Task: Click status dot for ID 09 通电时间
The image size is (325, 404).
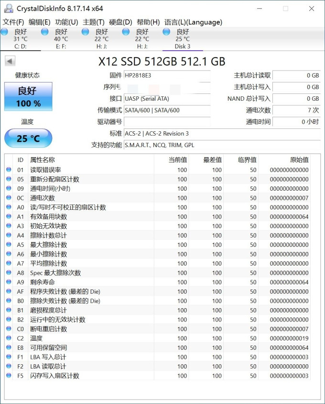Action: pyautogui.click(x=9, y=188)
